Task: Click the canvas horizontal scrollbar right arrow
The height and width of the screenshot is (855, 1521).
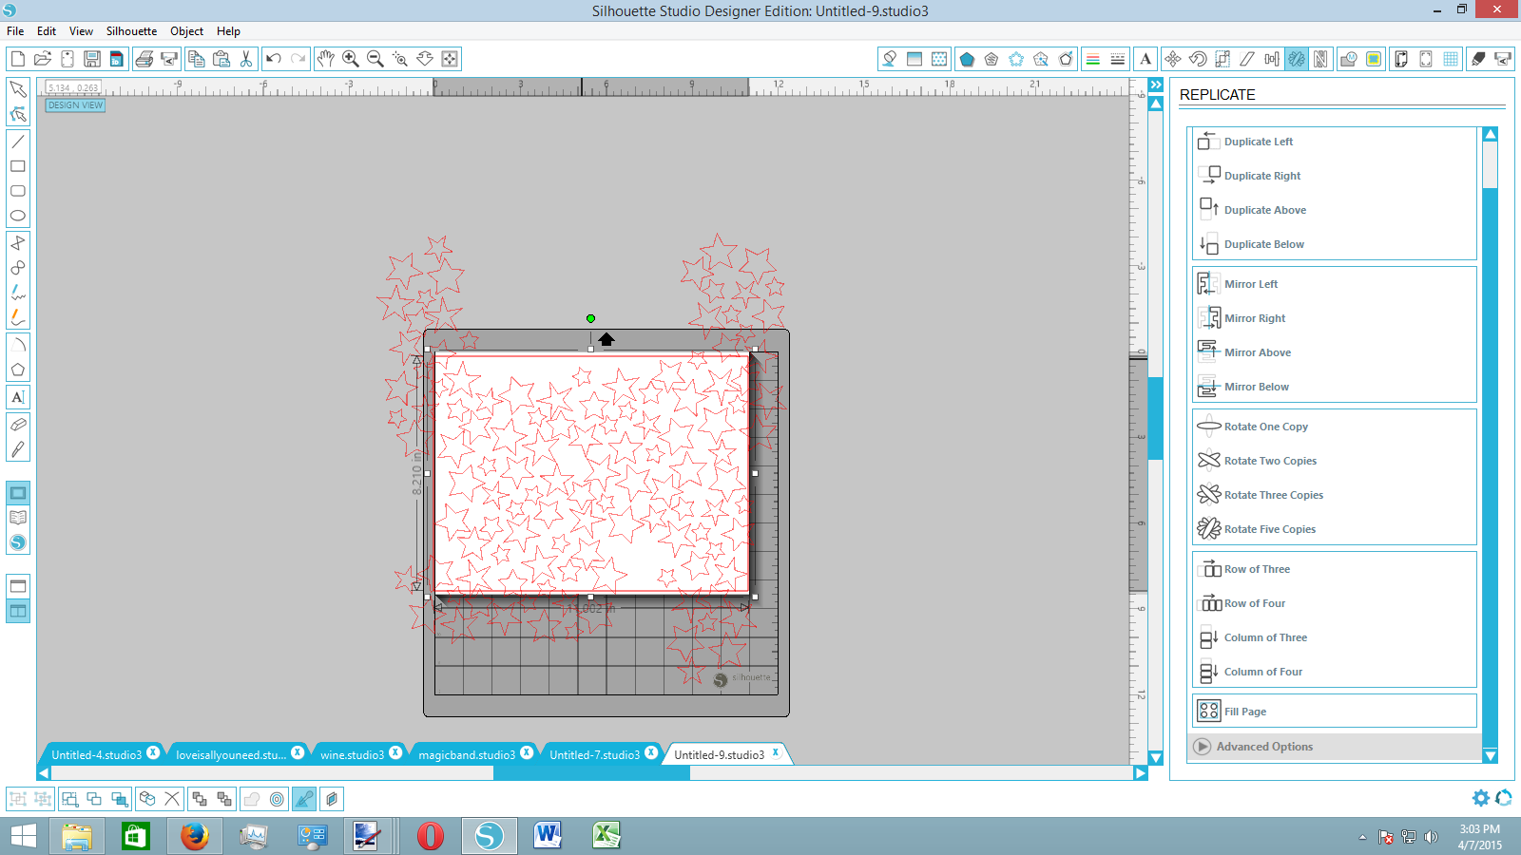Action: coord(1140,773)
